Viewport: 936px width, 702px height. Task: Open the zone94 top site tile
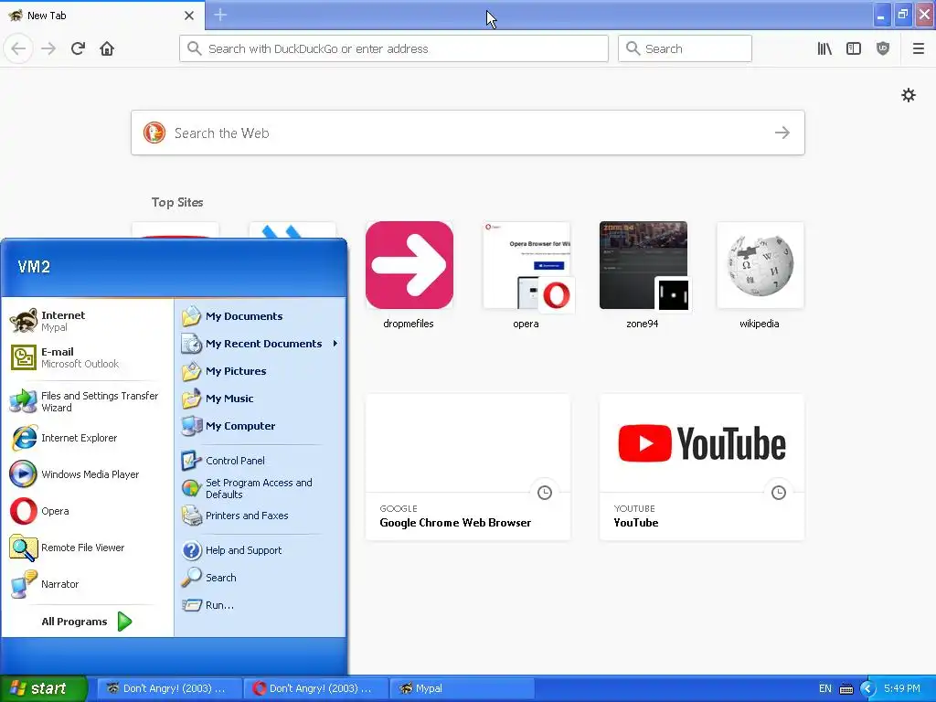[x=643, y=275]
